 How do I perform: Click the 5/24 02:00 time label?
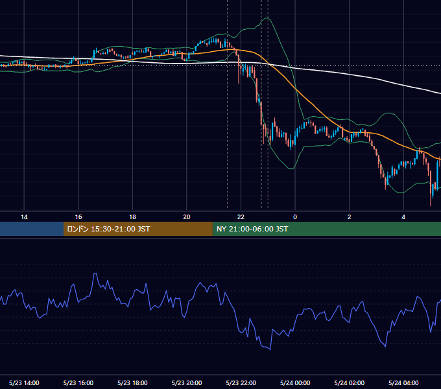(x=350, y=383)
